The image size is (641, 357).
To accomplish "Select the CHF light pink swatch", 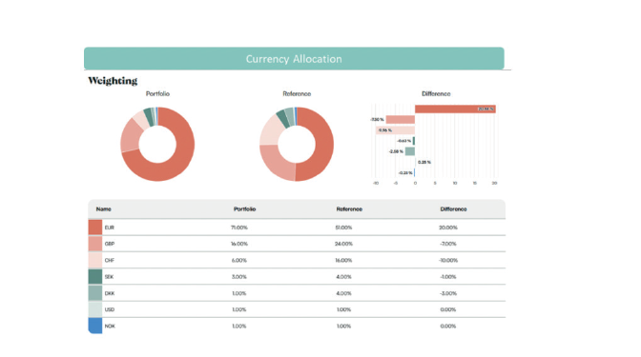I will tap(94, 260).
